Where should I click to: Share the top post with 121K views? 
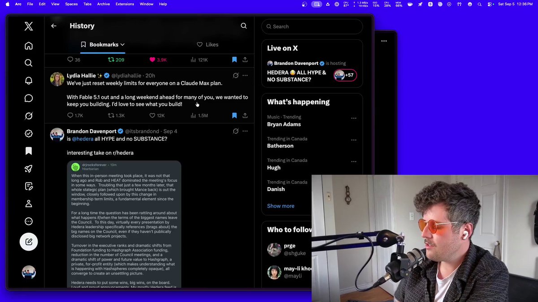245,60
